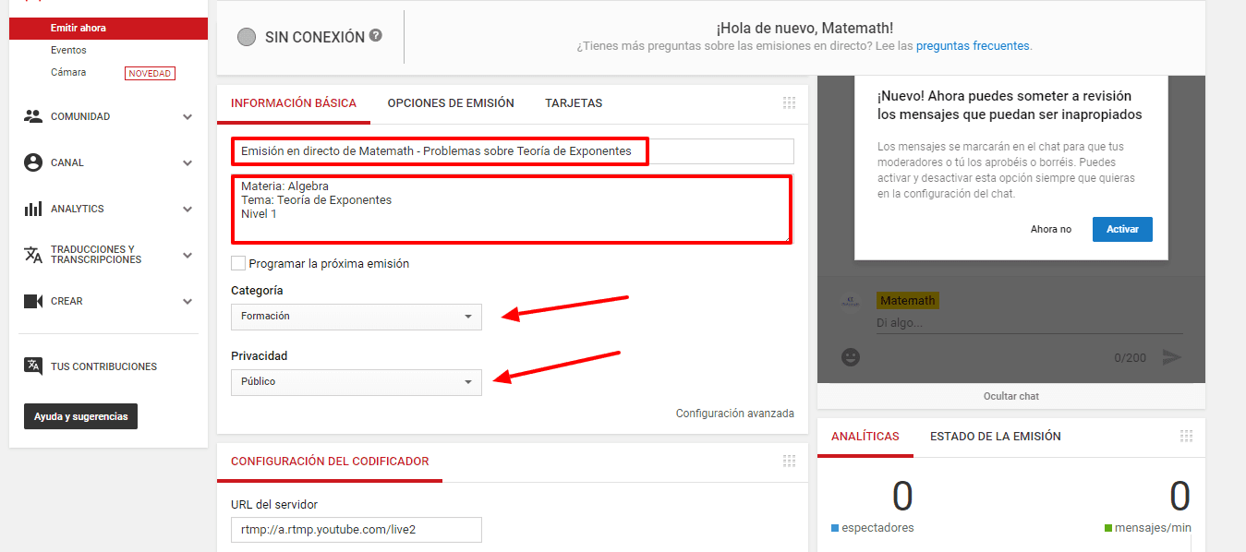Viewport: 1246px width, 552px height.
Task: Click the espectadores count label
Action: click(x=877, y=528)
